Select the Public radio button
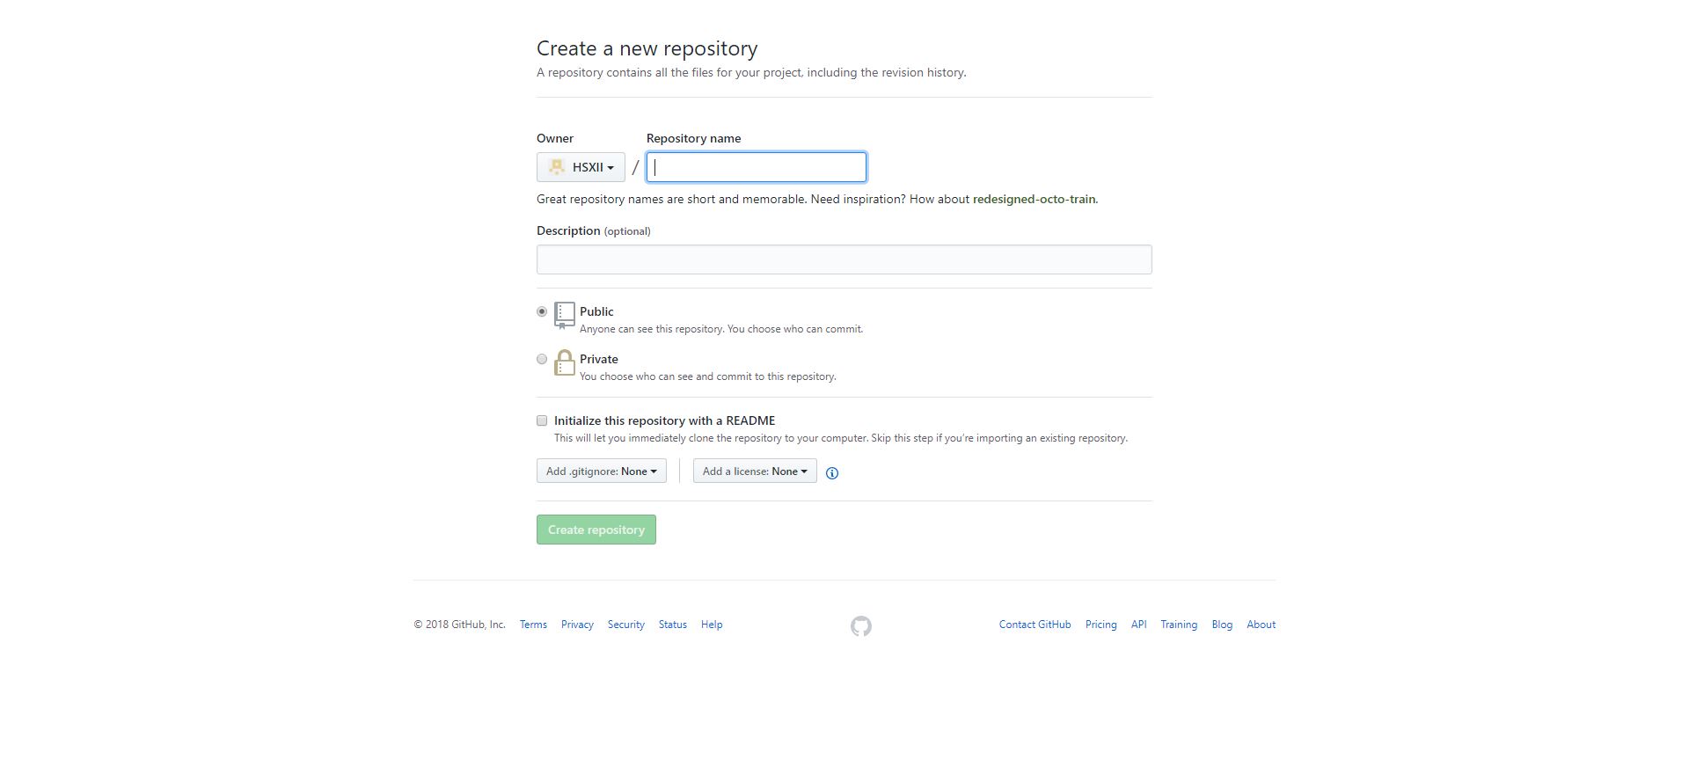 tap(542, 311)
